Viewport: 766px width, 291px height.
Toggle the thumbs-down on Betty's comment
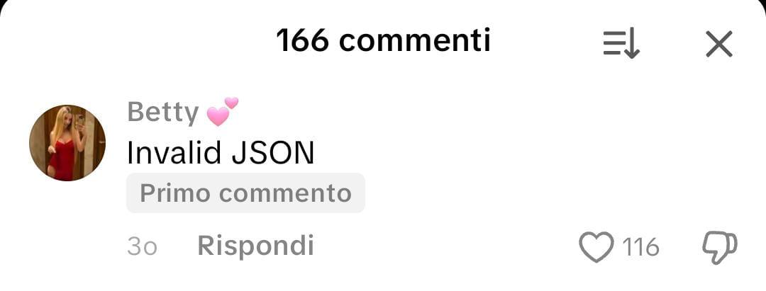pos(720,248)
